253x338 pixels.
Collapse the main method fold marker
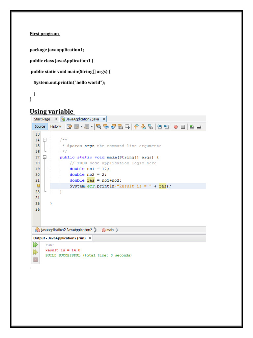coord(45,157)
